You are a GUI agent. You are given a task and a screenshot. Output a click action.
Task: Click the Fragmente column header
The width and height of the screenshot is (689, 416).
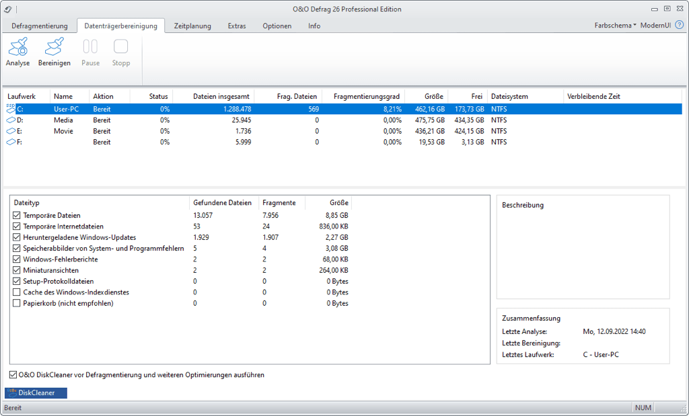click(282, 203)
